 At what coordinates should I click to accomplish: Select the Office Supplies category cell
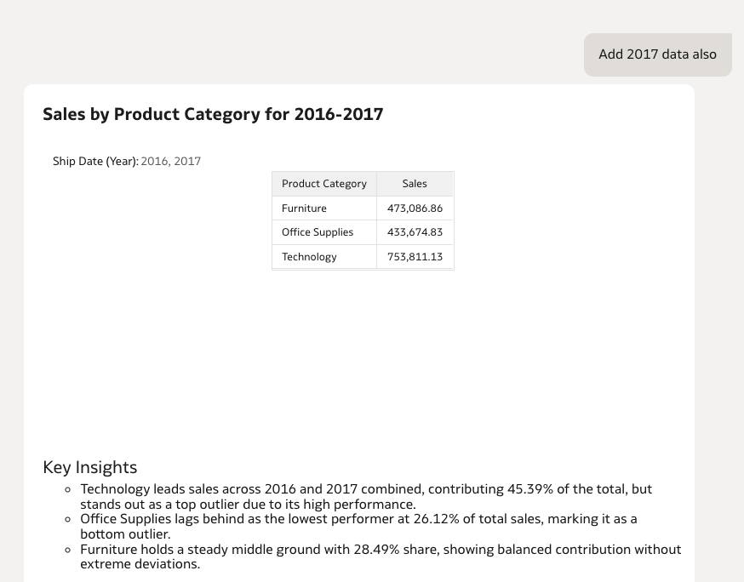317,232
